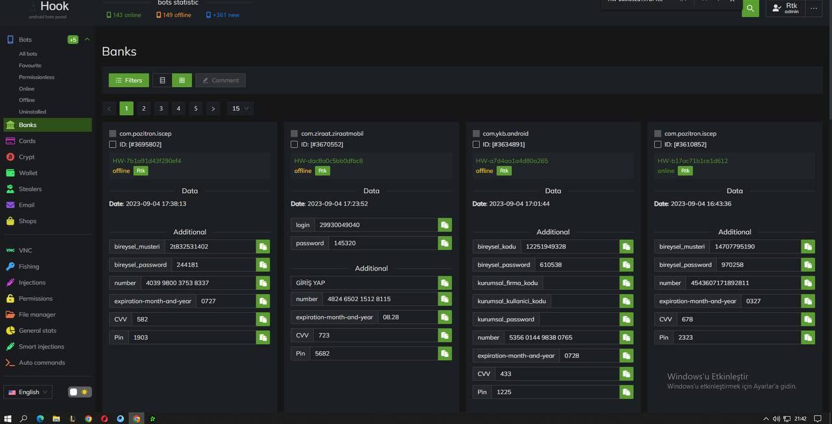Select Online in the Bots submenu
Image resolution: width=832 pixels, height=424 pixels.
coord(27,89)
